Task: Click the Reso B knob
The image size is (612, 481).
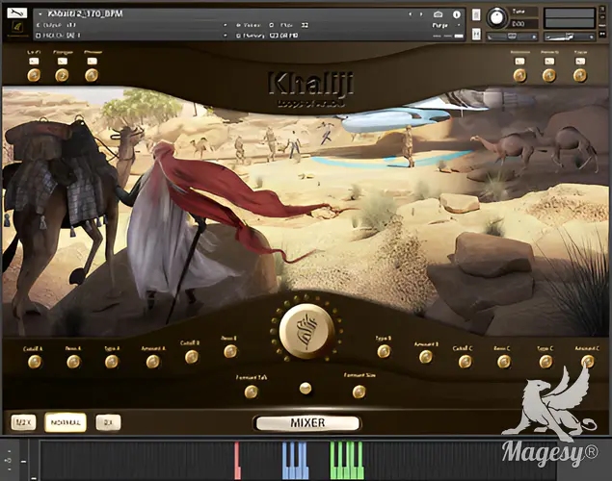Action: 230,351
